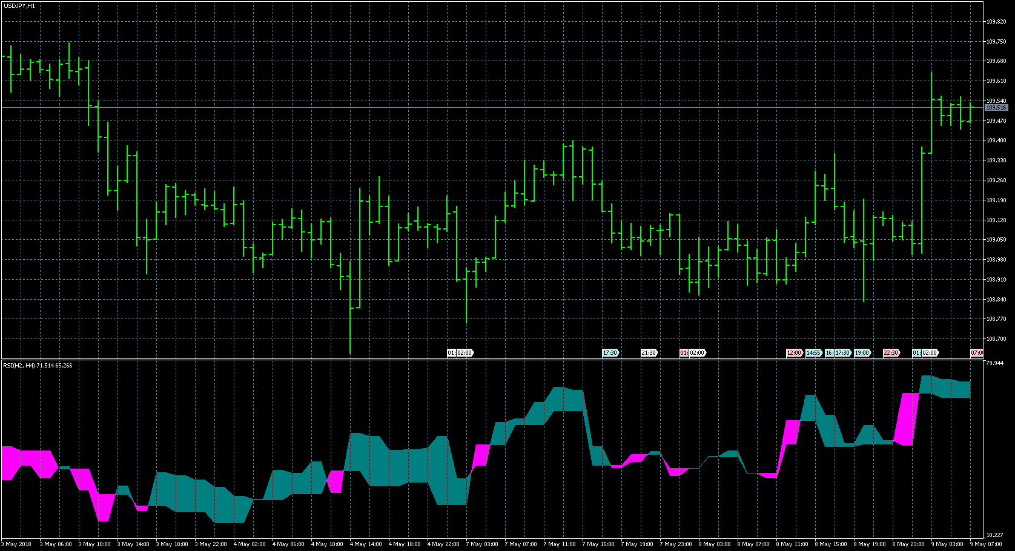Click the 10.227 RSI scale value

coord(994,535)
